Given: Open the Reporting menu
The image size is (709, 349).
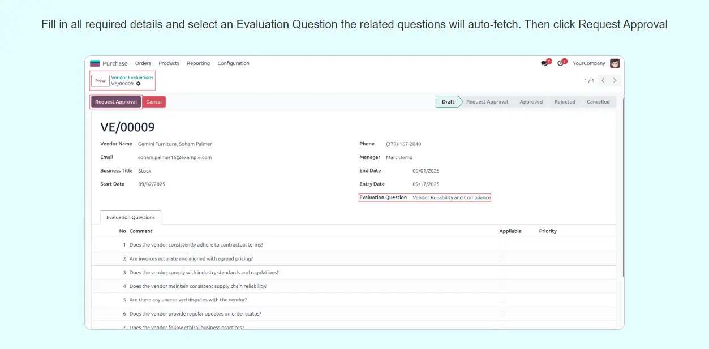Looking at the screenshot, I should pos(198,63).
